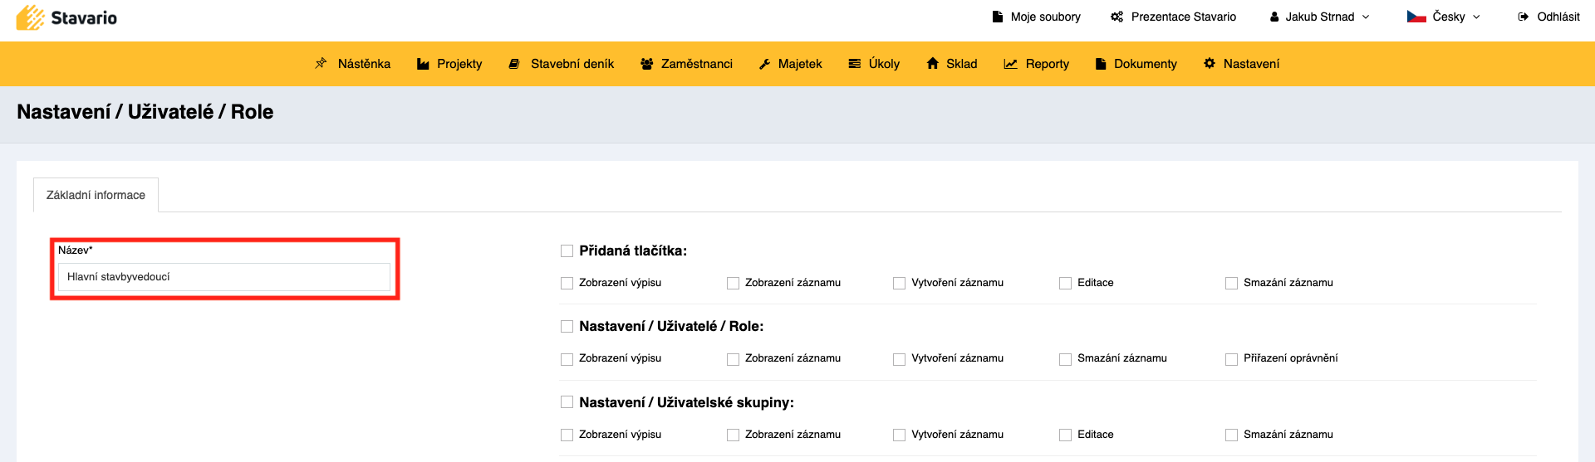Toggle the Přidaná tlačítka group checkbox
The image size is (1595, 462).
(x=567, y=250)
